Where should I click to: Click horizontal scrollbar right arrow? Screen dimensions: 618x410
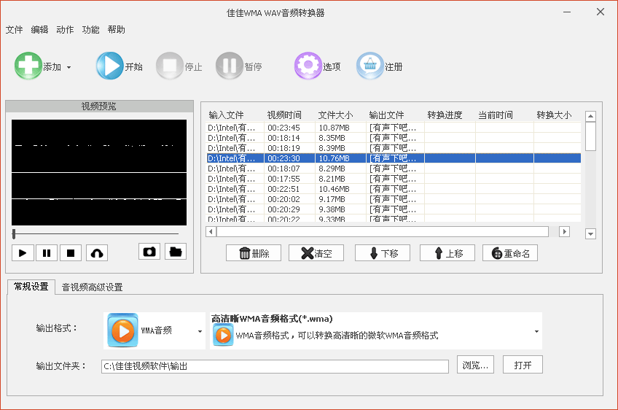(564, 232)
